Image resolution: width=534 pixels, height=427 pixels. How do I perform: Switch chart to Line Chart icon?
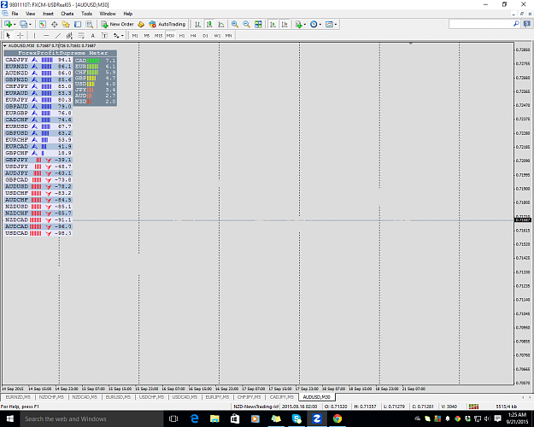tap(221, 24)
